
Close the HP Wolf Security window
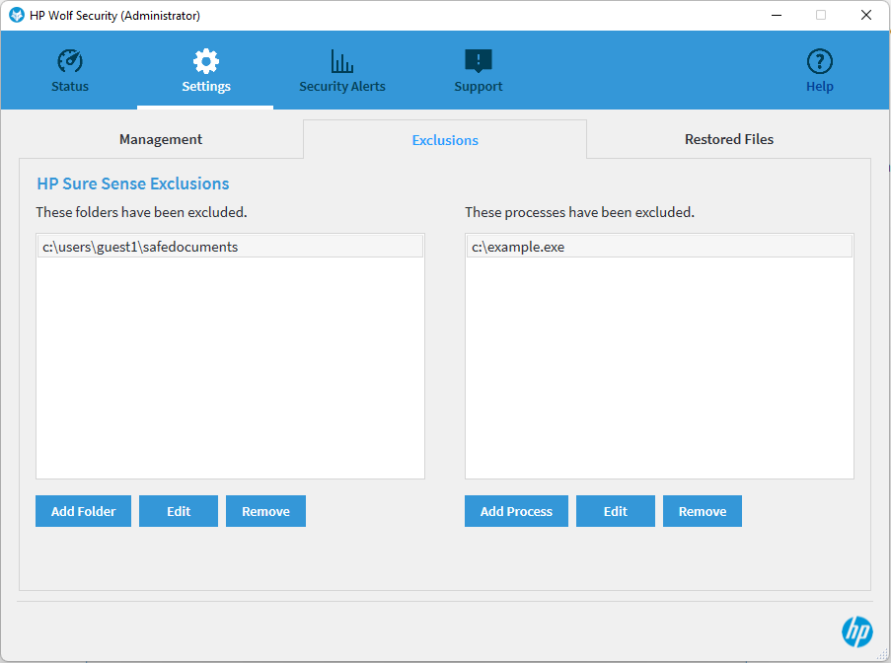point(865,15)
